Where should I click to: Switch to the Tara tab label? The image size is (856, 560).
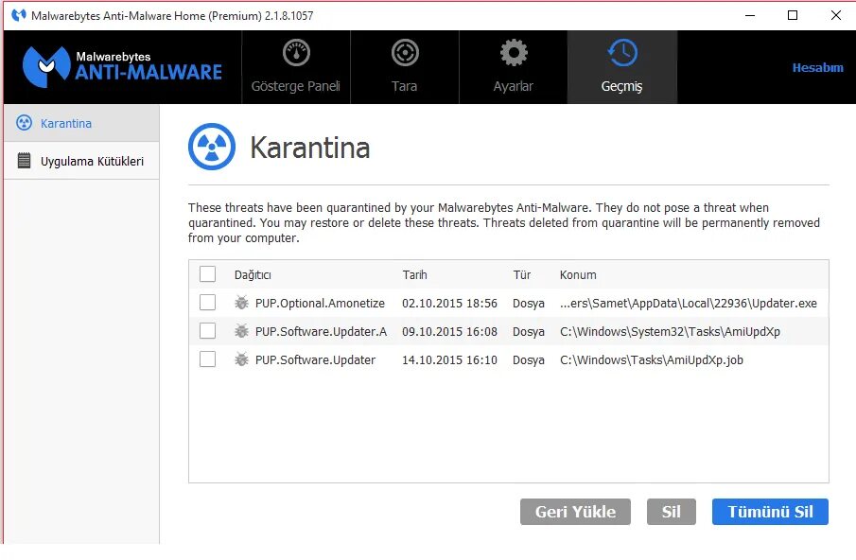[x=405, y=86]
